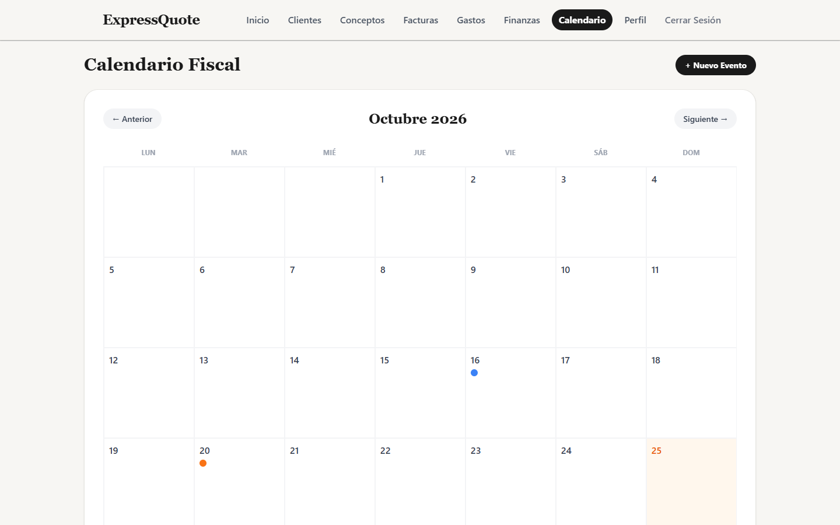Pick day 17 cell

(601, 393)
